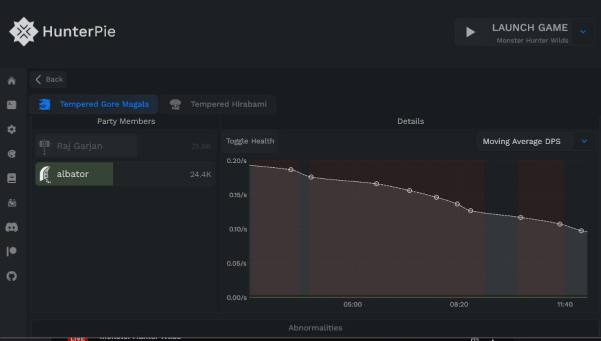The height and width of the screenshot is (341, 601).
Task: Open the Patreon icon in sidebar
Action: [x=12, y=251]
